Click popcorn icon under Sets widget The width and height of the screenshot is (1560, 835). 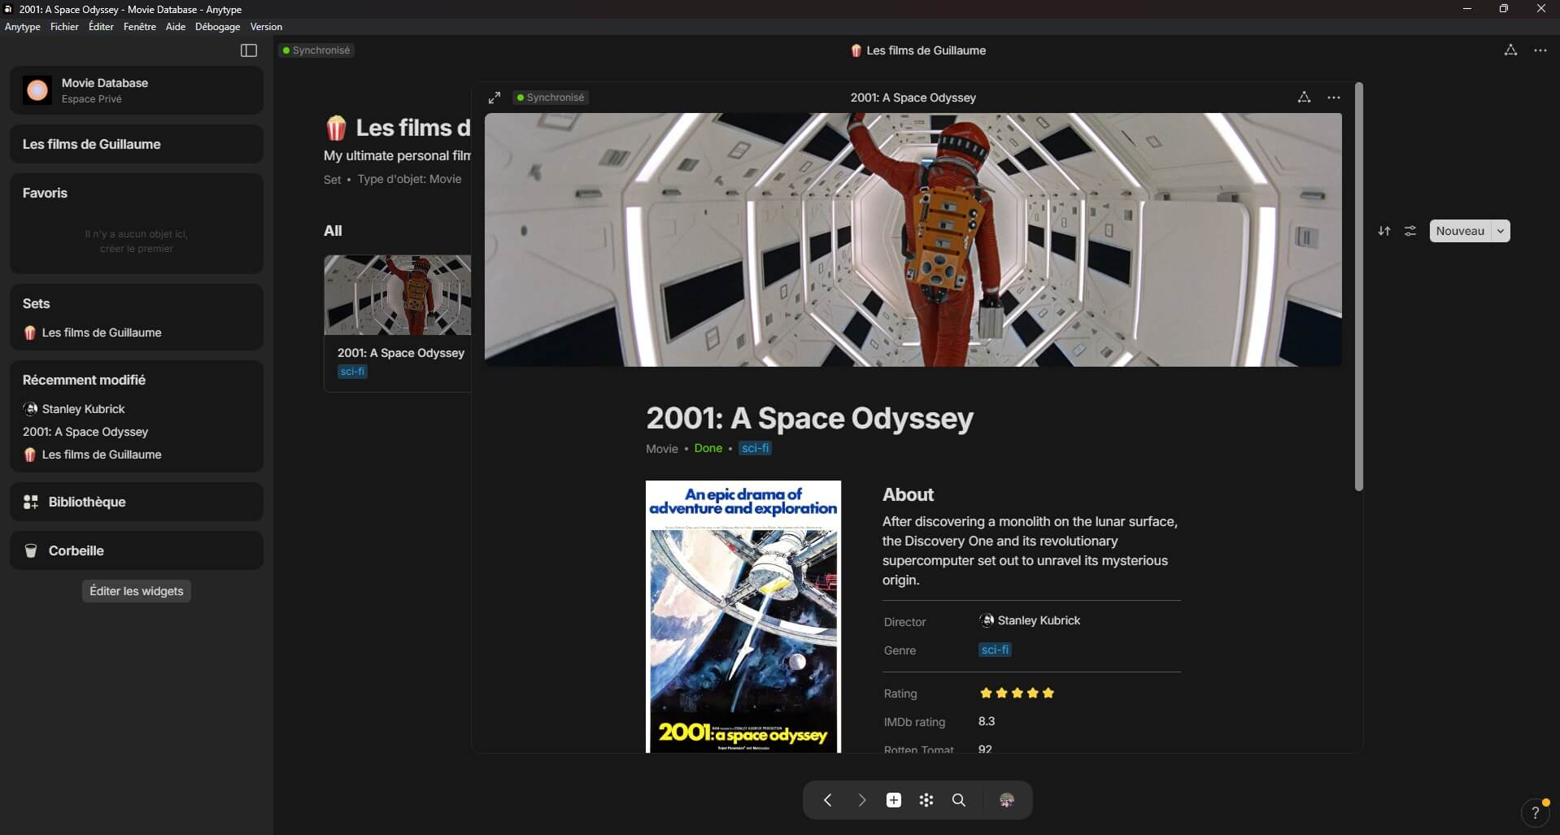click(30, 333)
